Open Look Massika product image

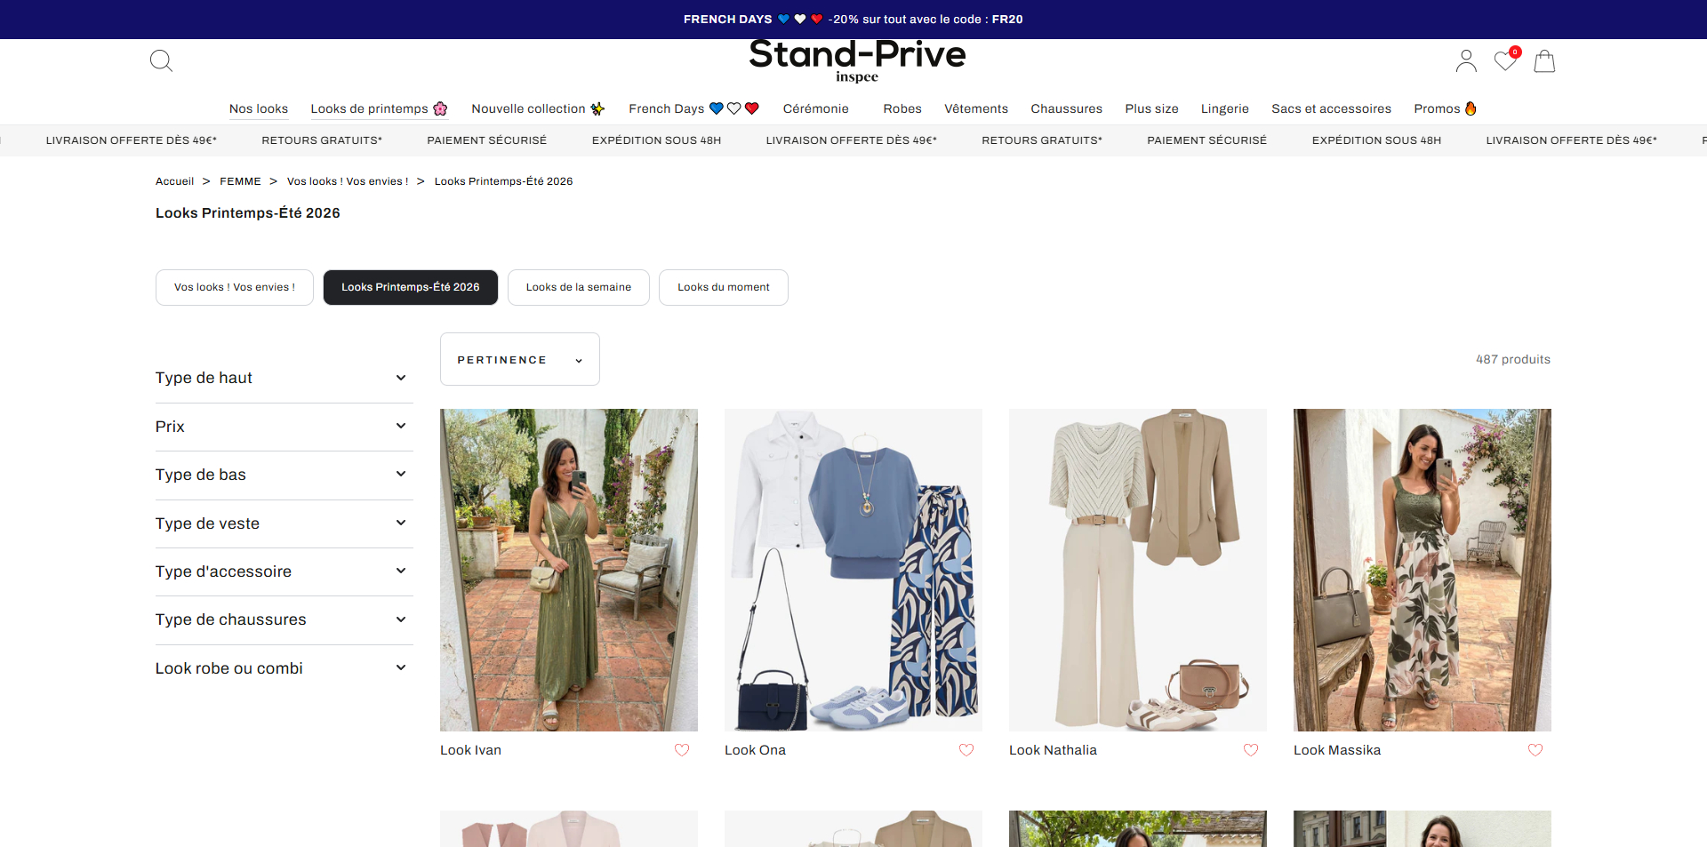click(1422, 570)
